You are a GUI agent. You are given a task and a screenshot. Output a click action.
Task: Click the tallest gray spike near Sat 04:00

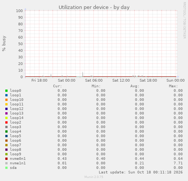pos(82,74)
